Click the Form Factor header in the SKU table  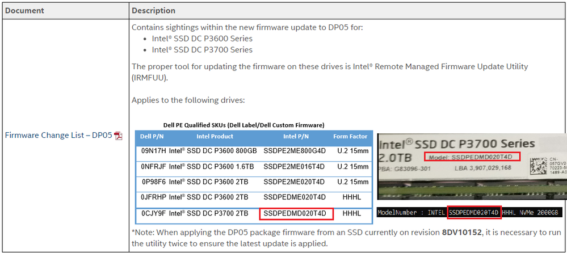(x=351, y=137)
